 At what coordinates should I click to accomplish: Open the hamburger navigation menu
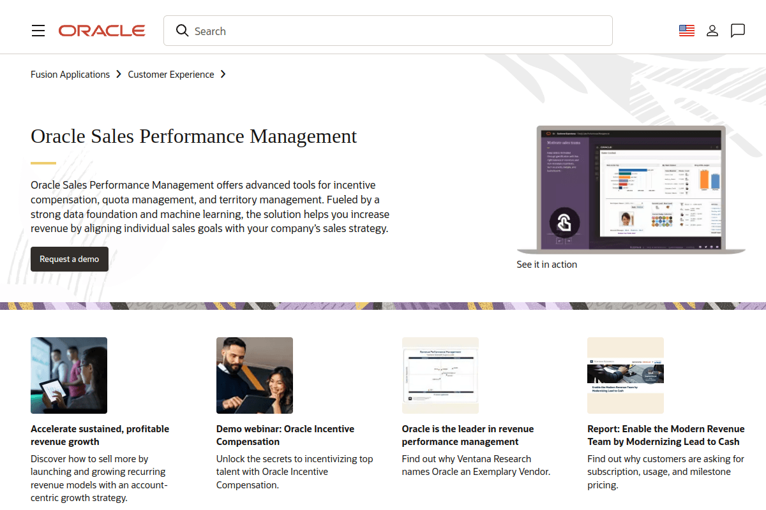(x=38, y=31)
